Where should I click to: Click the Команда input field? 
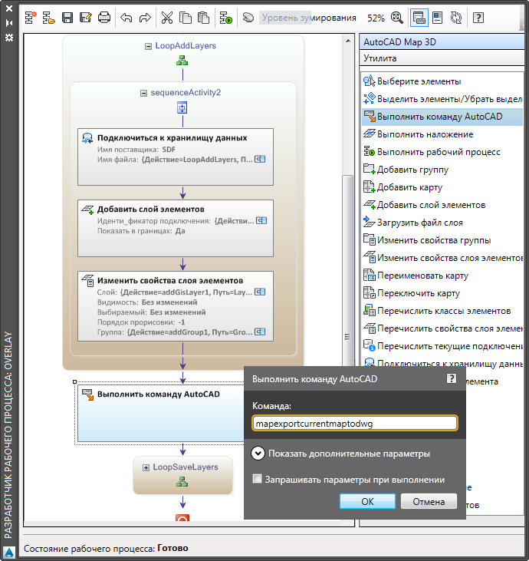(x=354, y=424)
